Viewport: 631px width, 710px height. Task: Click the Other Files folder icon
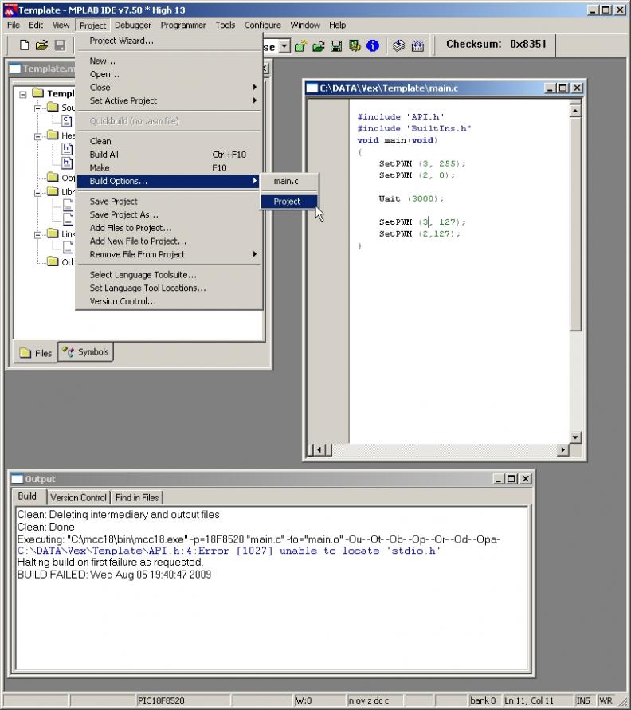(x=53, y=261)
